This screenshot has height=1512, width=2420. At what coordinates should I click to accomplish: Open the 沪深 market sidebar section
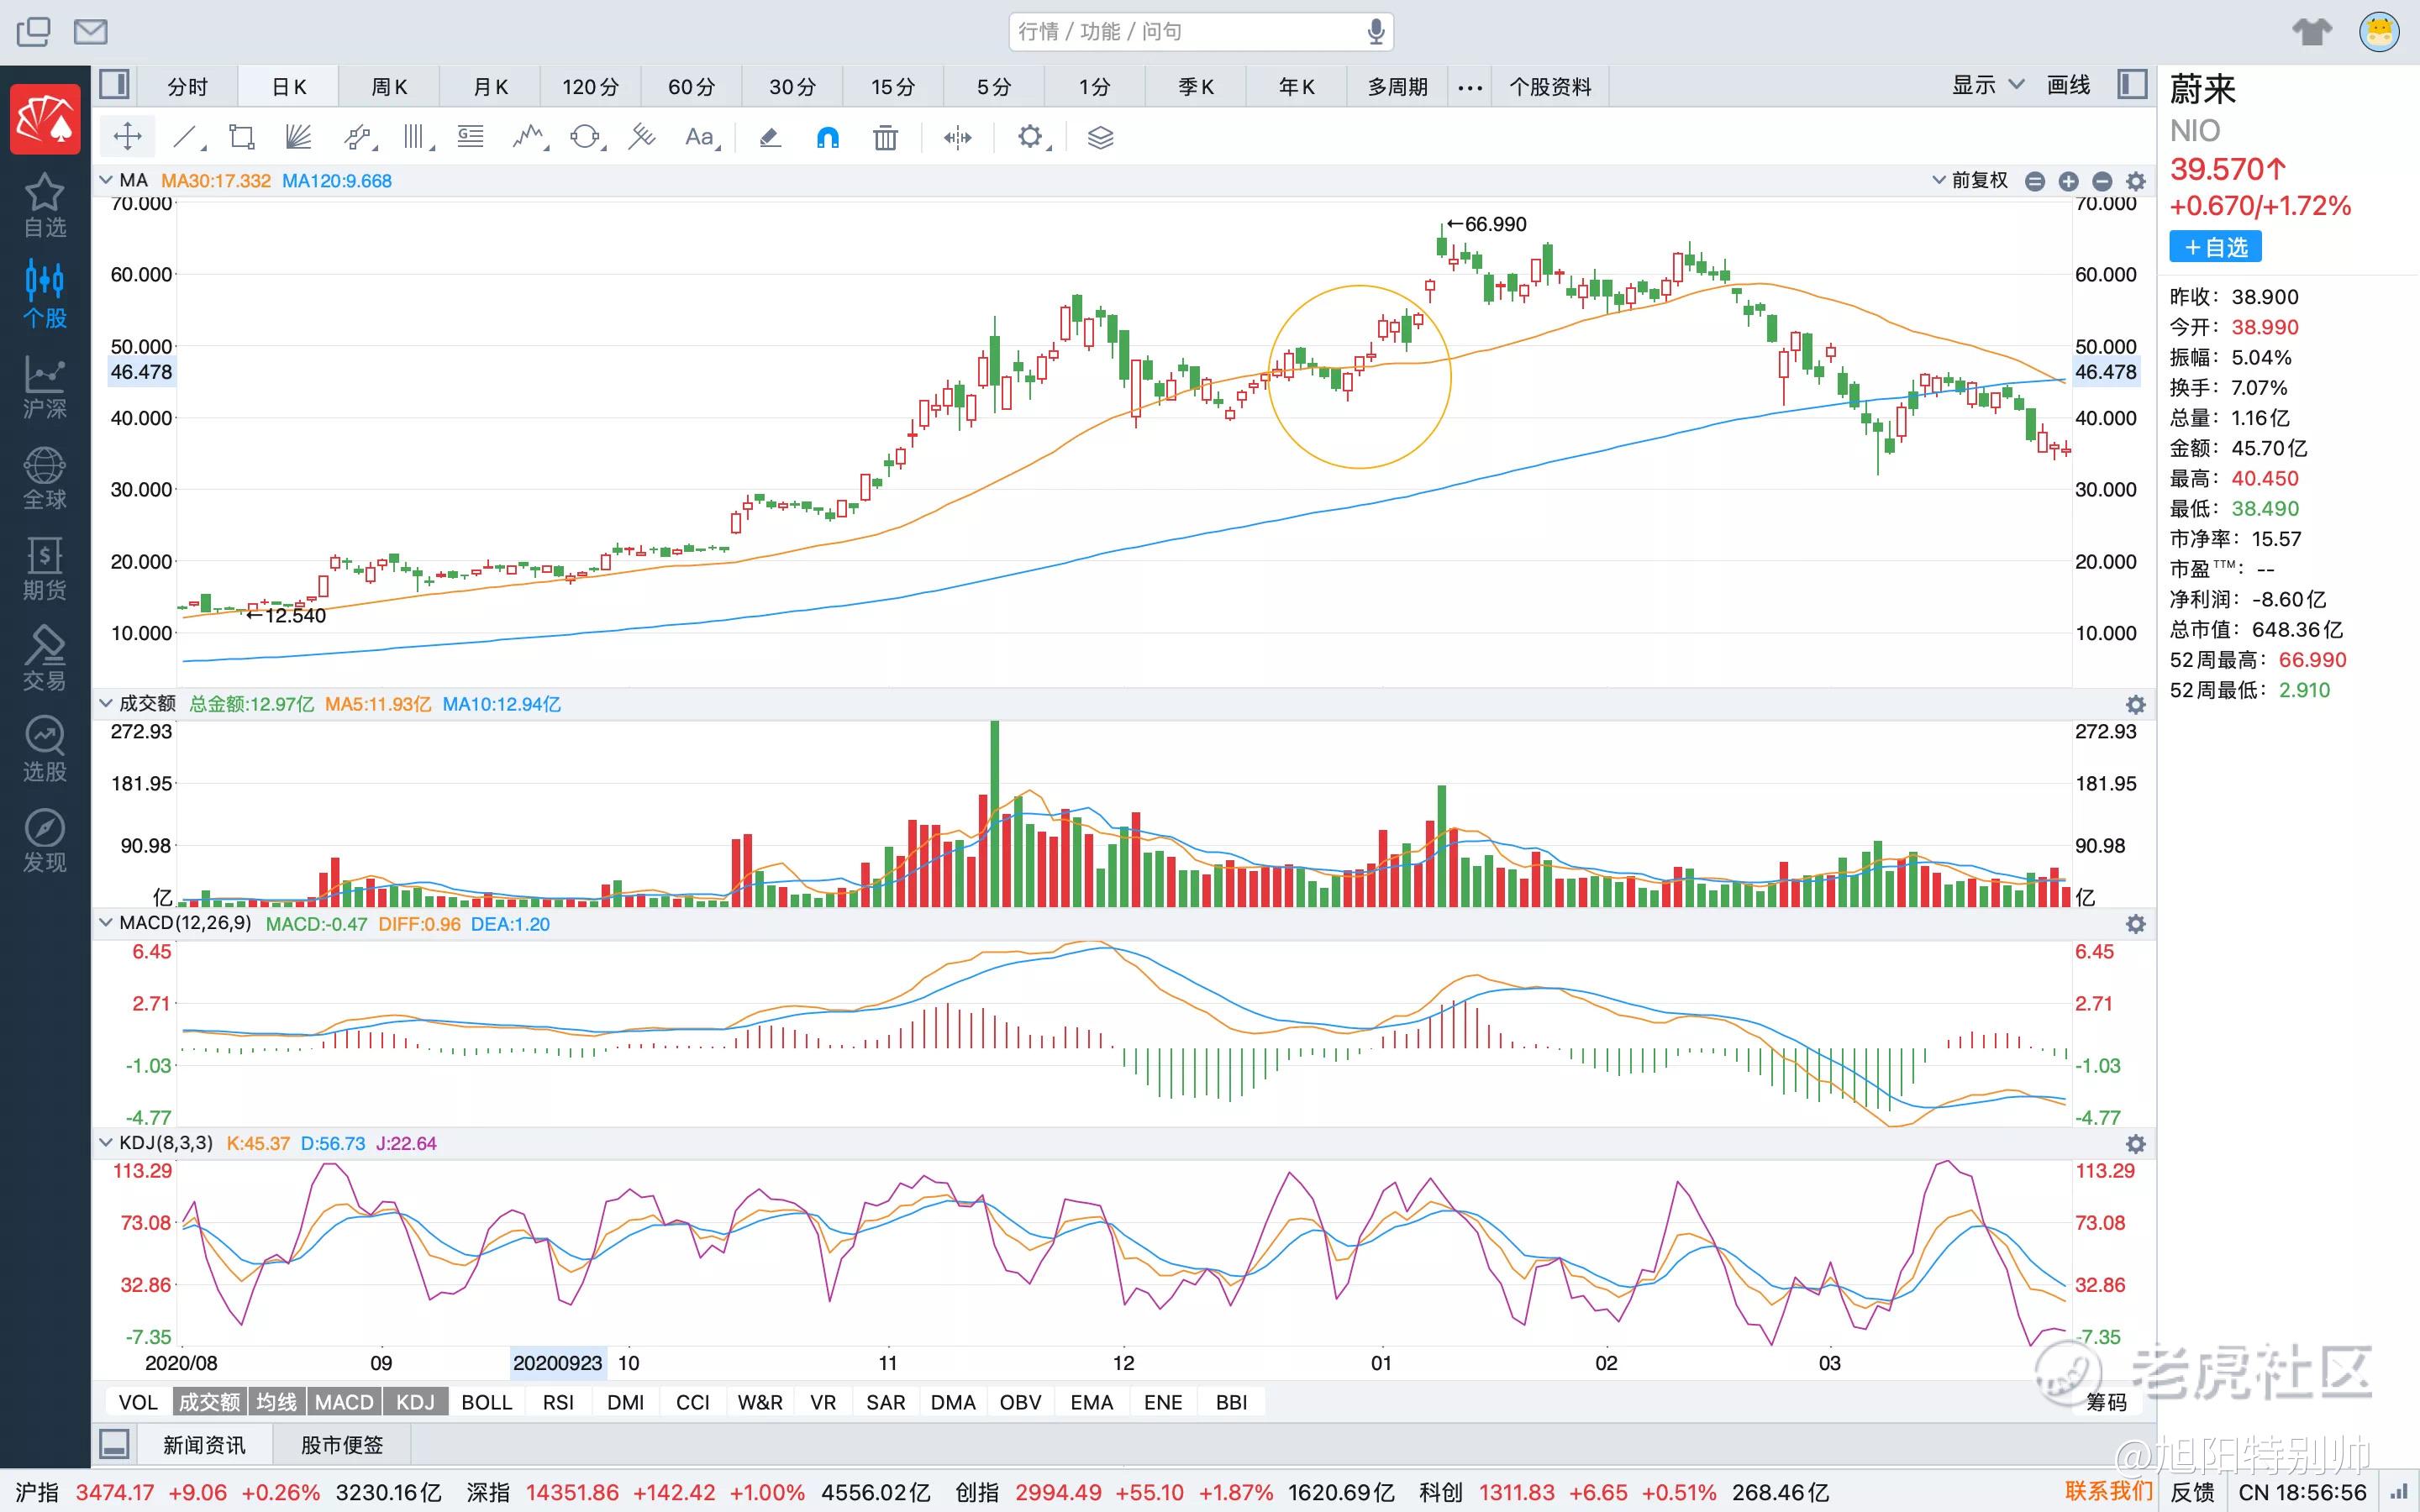tap(45, 387)
